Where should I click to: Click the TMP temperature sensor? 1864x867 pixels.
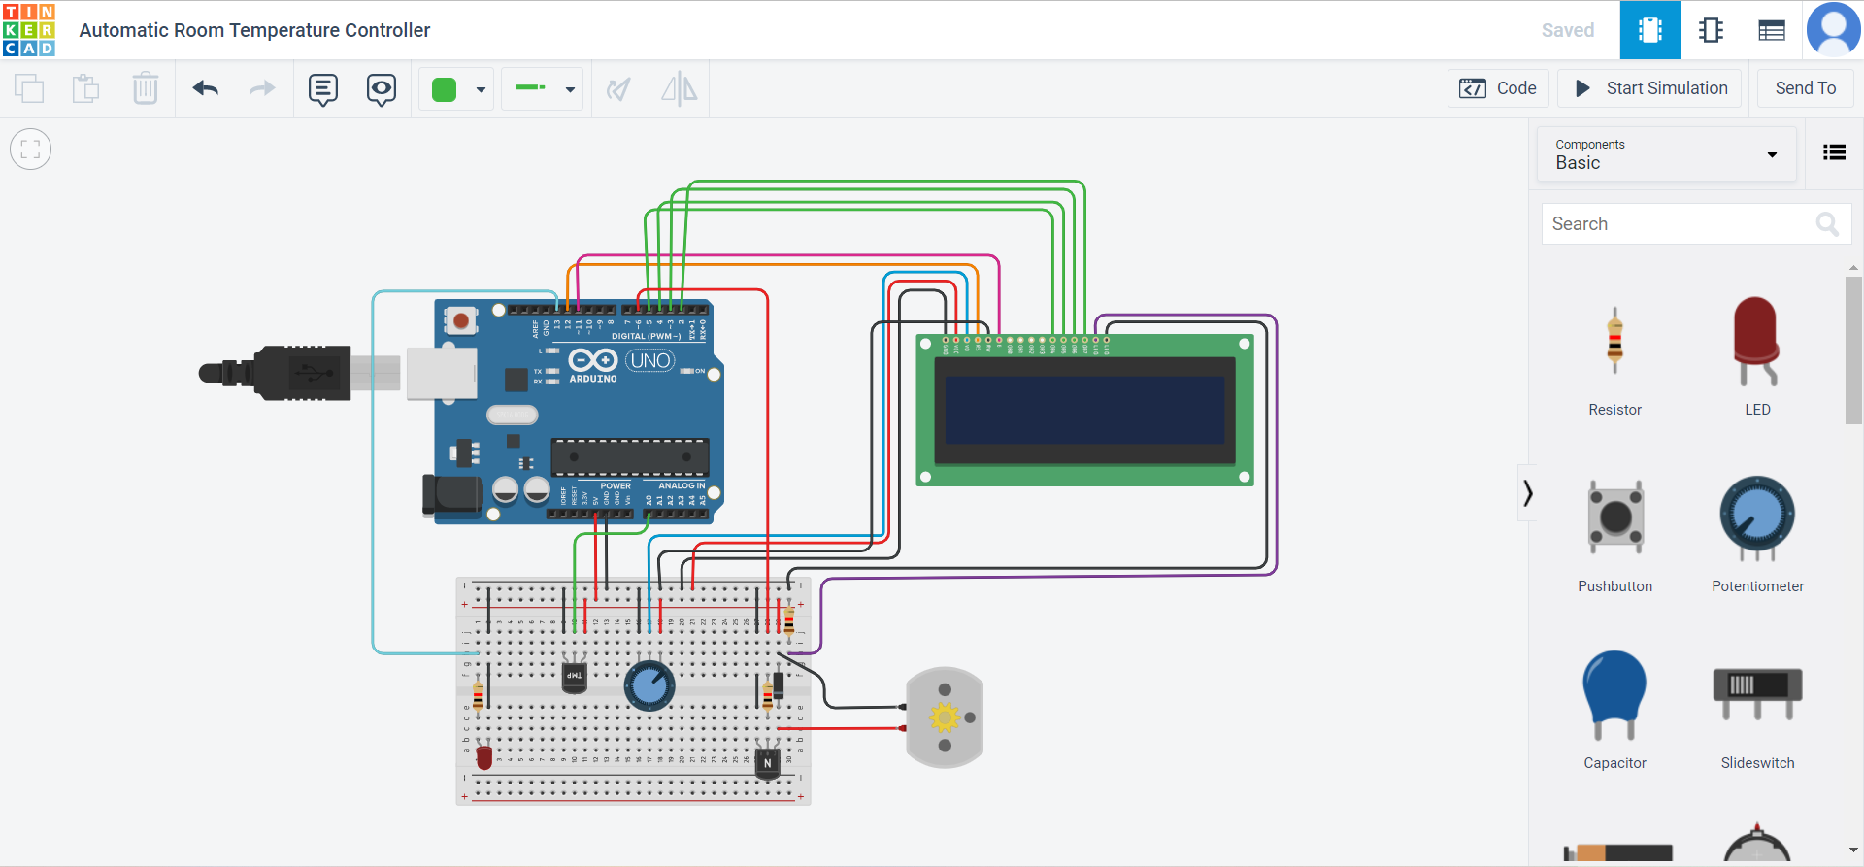(574, 675)
